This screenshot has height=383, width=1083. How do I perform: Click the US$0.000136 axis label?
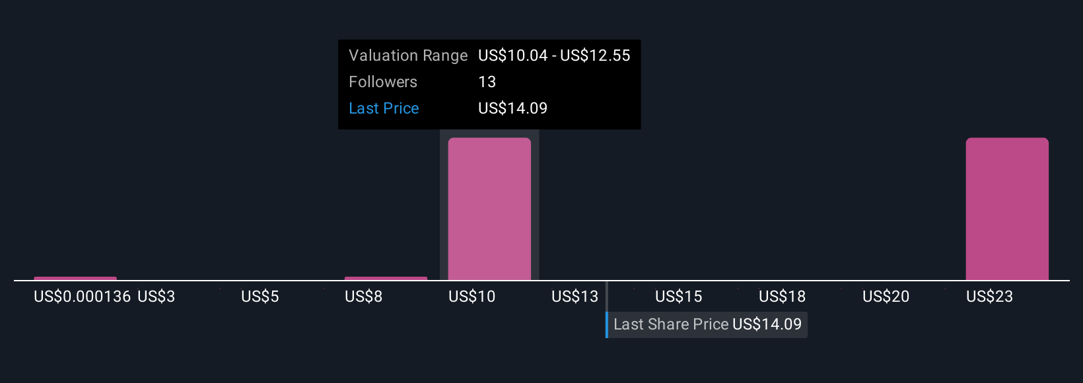tap(83, 296)
